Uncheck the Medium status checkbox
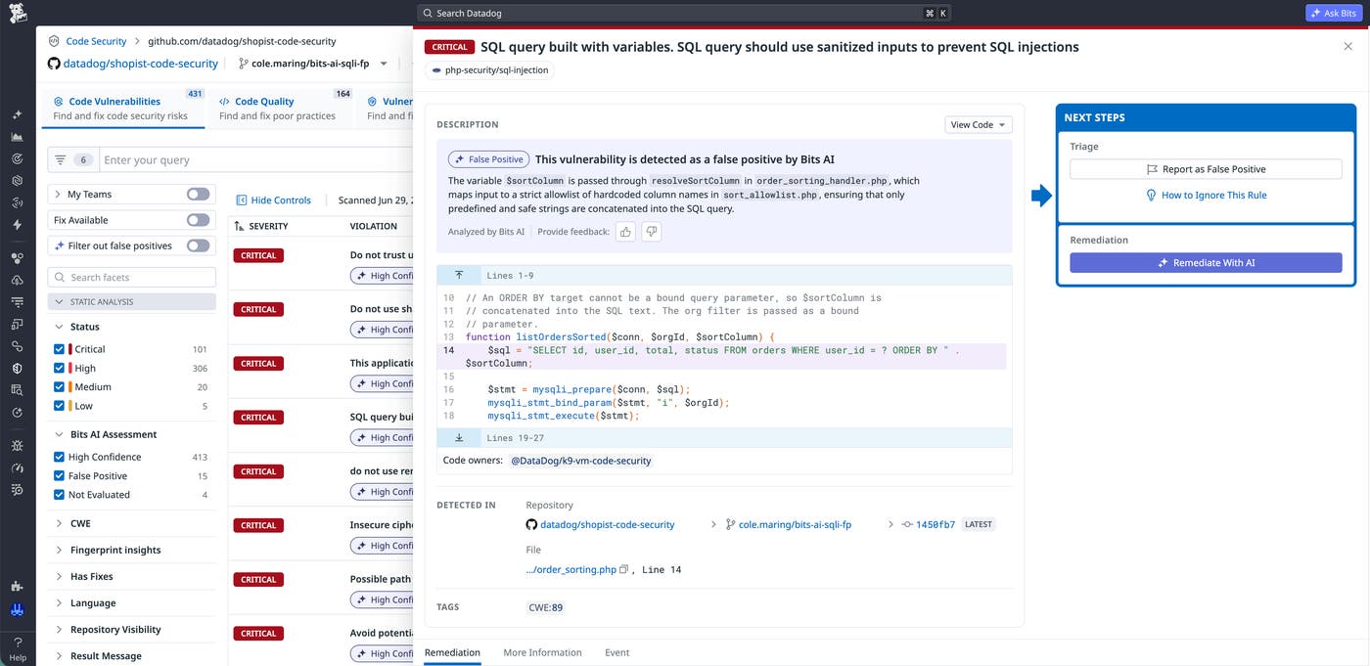Screen dimensions: 1370x666 click(x=59, y=386)
